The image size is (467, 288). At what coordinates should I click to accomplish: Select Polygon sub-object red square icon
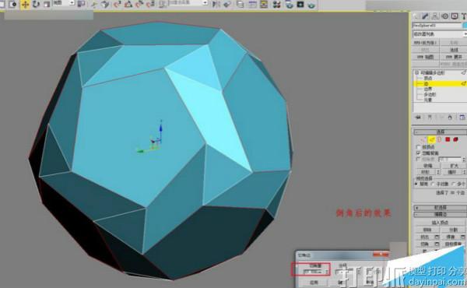448,139
